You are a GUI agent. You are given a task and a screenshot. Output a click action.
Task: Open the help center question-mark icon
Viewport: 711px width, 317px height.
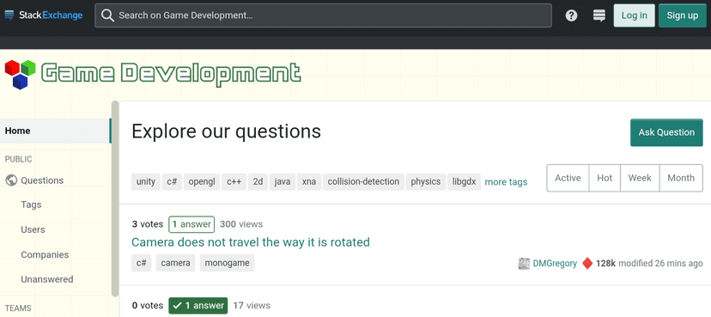click(571, 15)
